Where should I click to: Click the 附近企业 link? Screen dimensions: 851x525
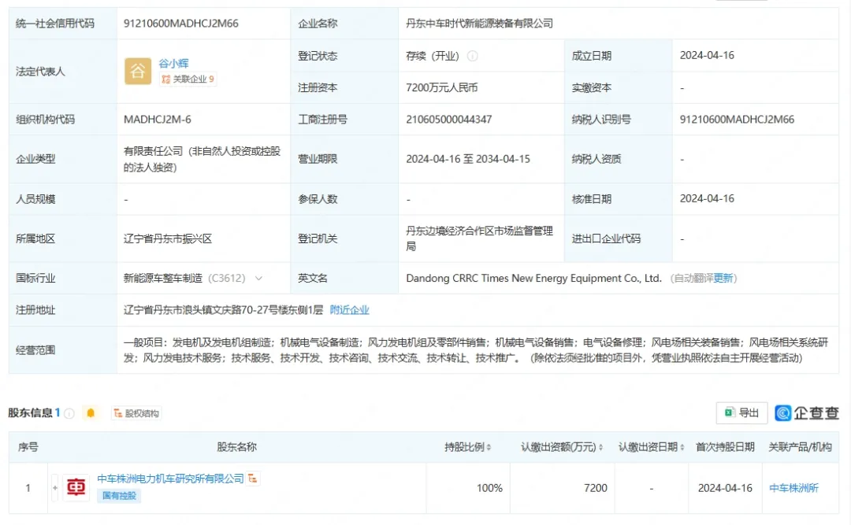click(349, 310)
